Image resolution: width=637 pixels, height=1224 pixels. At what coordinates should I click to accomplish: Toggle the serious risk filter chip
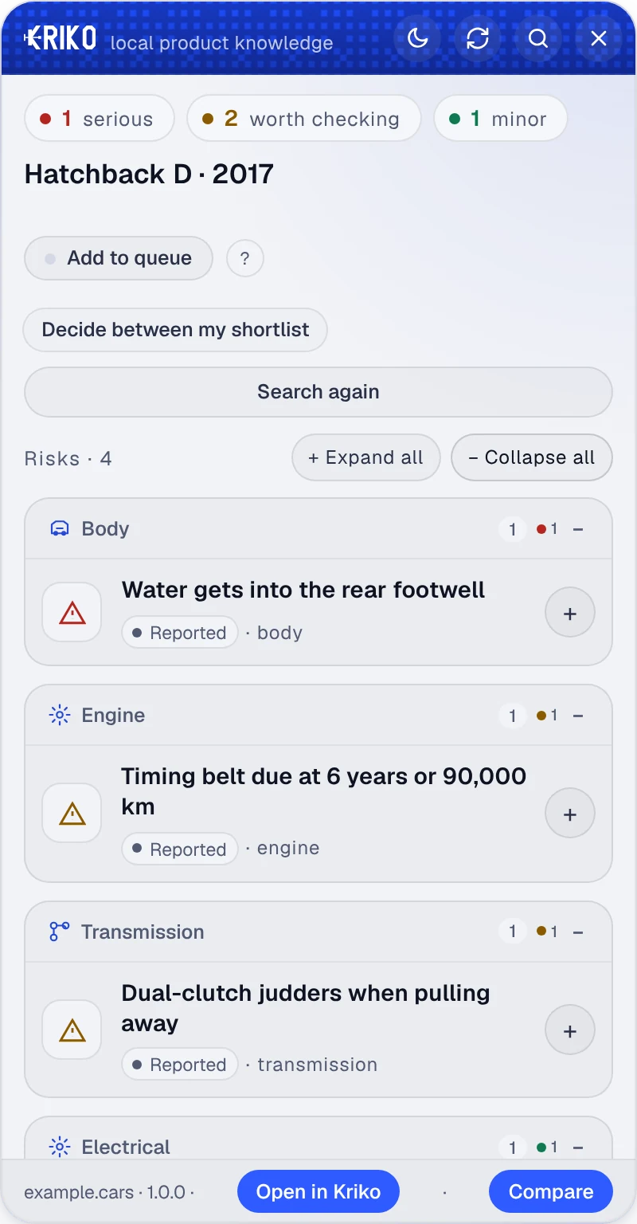pos(100,119)
